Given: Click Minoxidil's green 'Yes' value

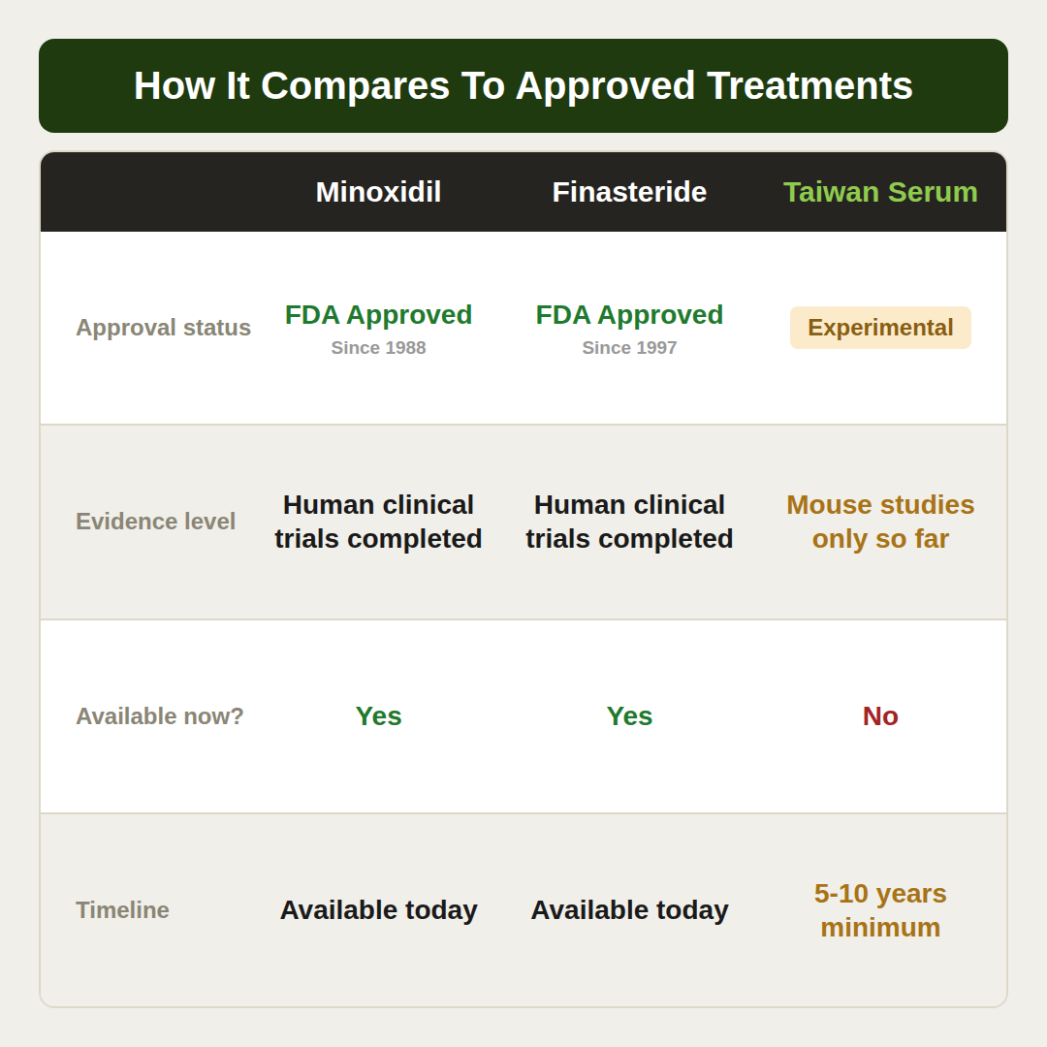Looking at the screenshot, I should click(x=378, y=715).
